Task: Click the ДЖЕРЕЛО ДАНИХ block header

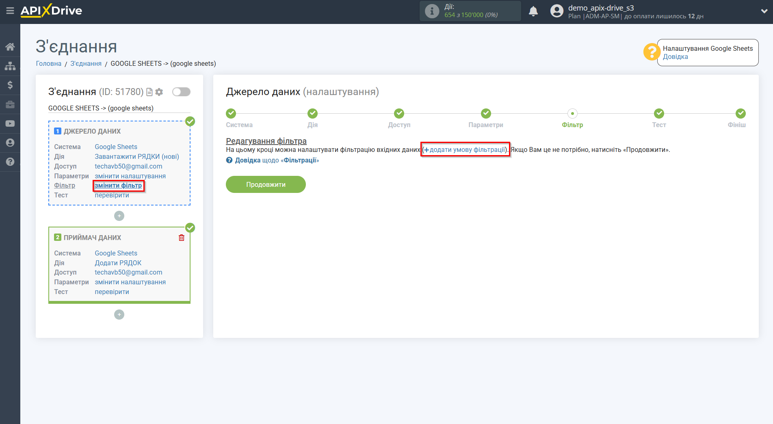Action: click(x=92, y=132)
